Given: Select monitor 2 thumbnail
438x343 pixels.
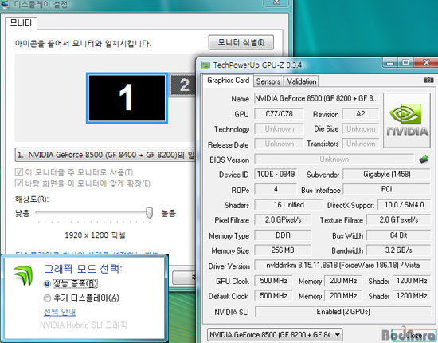Looking at the screenshot, I should (x=183, y=85).
